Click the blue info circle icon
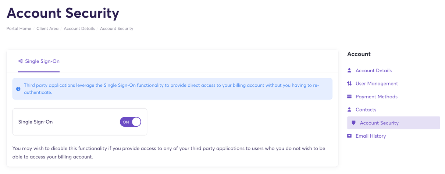This screenshot has height=174, width=445. point(18,89)
